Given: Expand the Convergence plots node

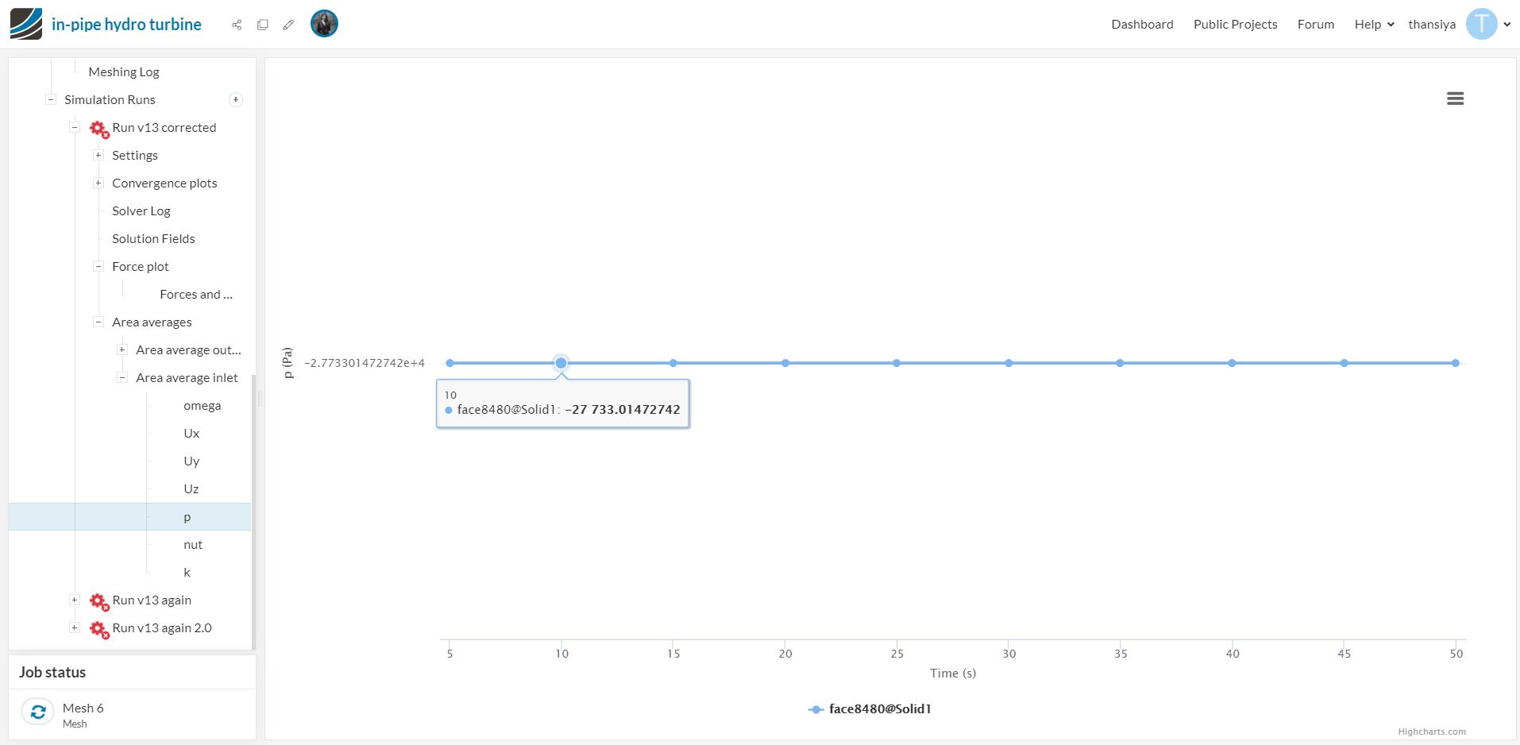Looking at the screenshot, I should pyautogui.click(x=98, y=183).
